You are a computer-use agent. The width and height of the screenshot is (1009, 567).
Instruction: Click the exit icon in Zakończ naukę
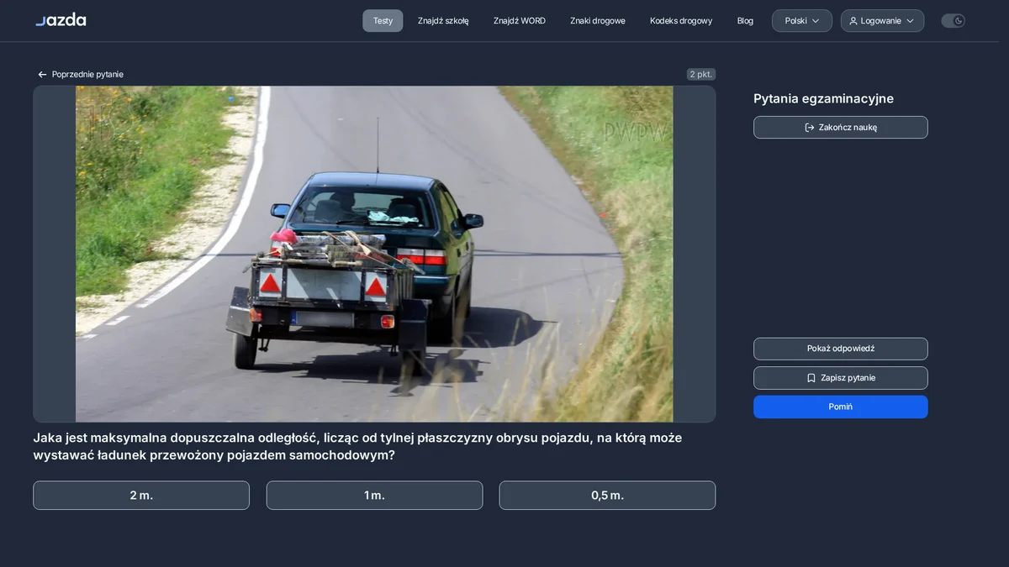point(810,128)
